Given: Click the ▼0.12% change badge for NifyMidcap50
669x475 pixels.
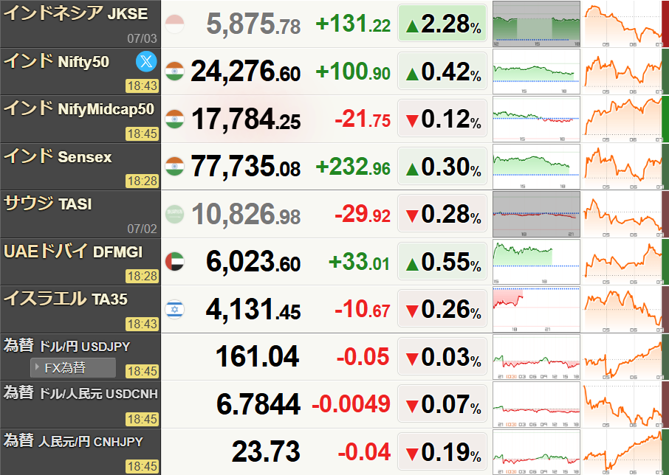Looking at the screenshot, I should pos(442,118).
